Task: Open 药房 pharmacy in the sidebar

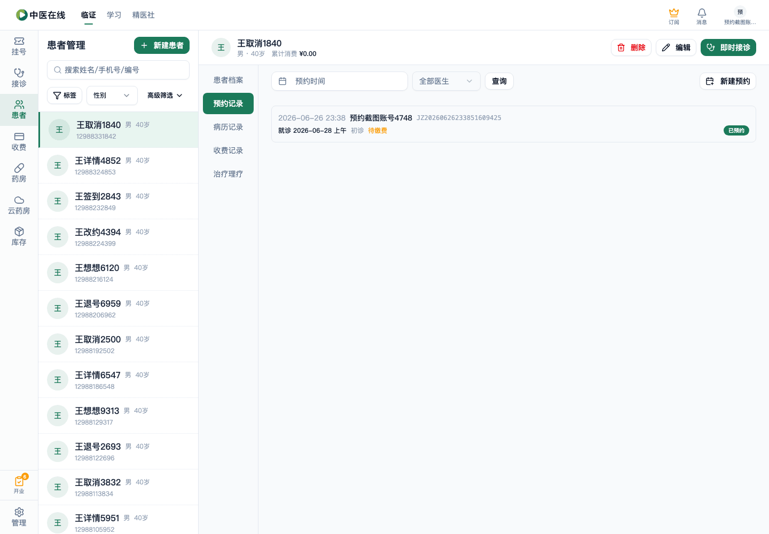Action: pos(19,173)
